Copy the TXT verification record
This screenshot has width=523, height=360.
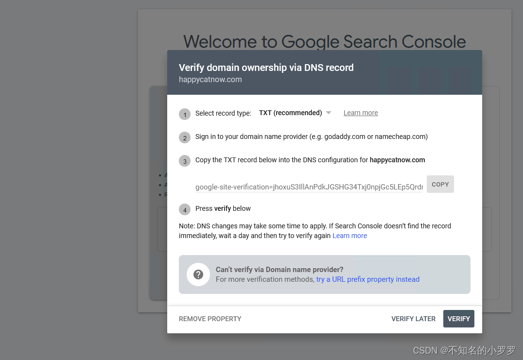tap(440, 184)
